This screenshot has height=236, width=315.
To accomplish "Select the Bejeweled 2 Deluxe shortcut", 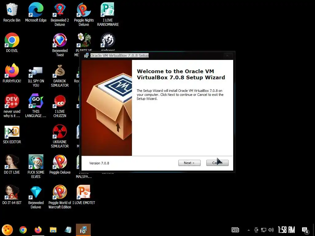I will tap(60, 14).
